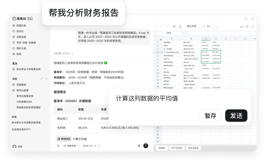
Task: Click the 新建任务 new task icon
Action: point(14,26)
